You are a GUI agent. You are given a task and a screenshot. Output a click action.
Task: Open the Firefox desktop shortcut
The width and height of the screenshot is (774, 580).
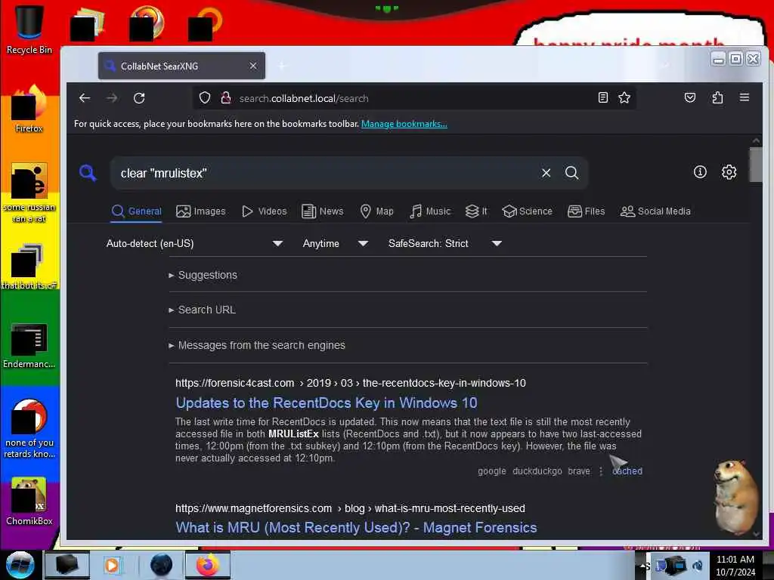pyautogui.click(x=29, y=110)
